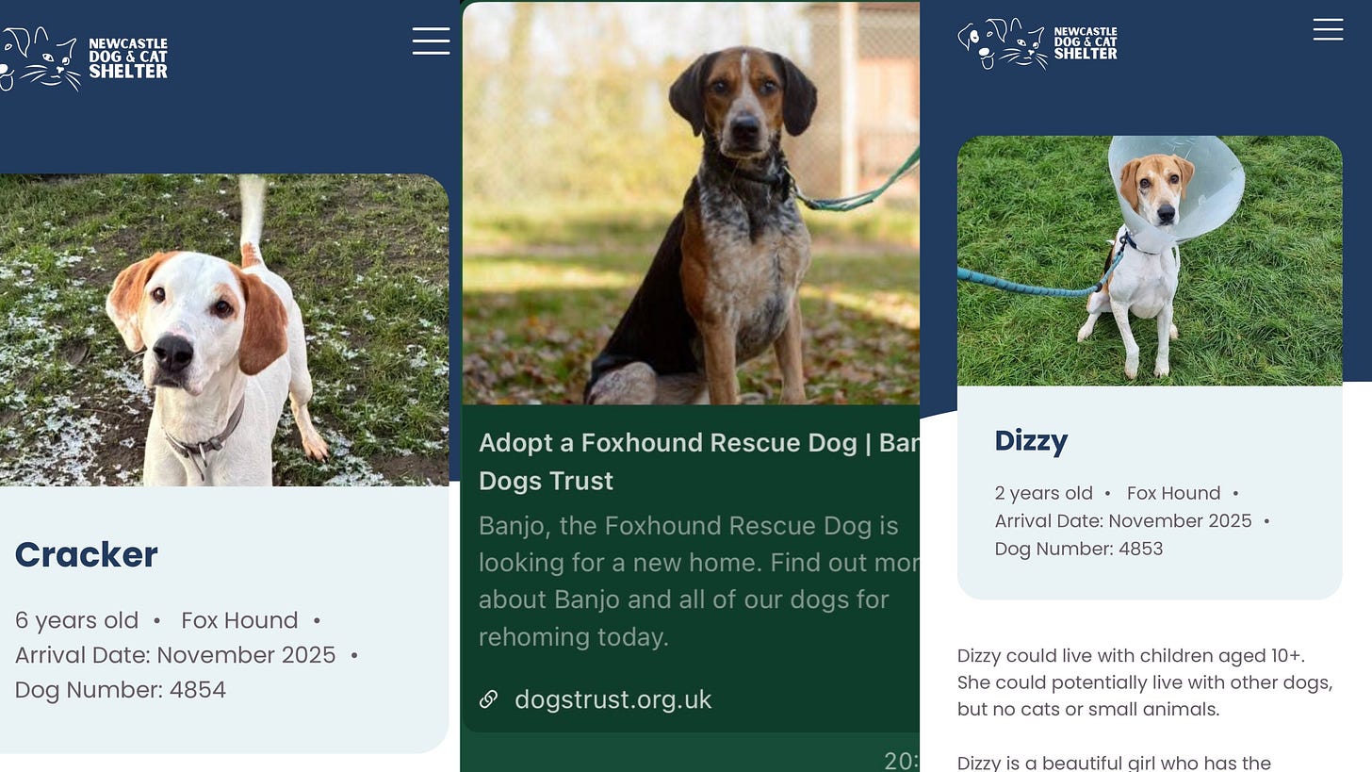Click the Dog Number: 4853 text

1079,549
